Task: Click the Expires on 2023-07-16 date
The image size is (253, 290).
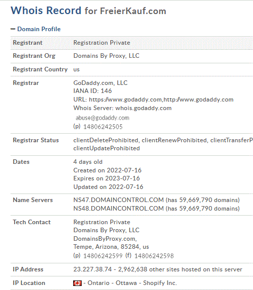Action: 107,178
